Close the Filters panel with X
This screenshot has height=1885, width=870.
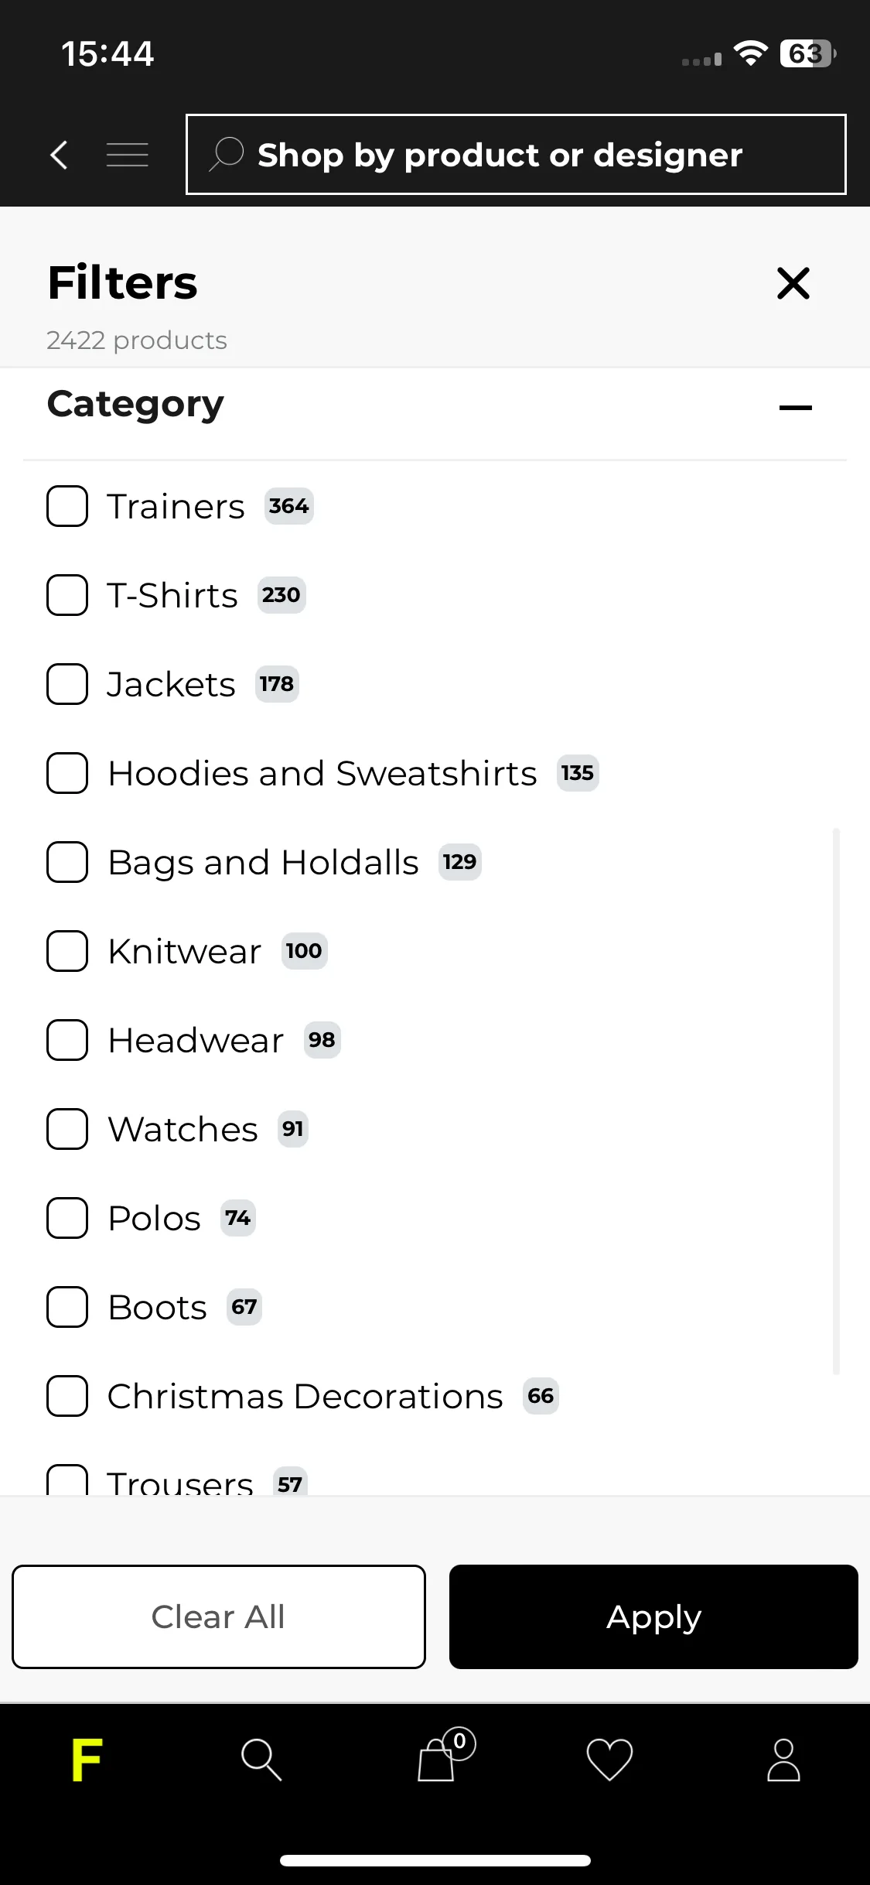tap(793, 283)
